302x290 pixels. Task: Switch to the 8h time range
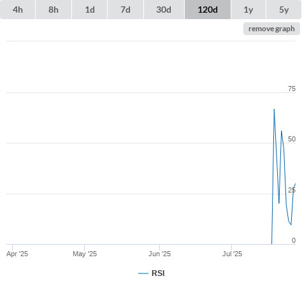click(x=54, y=10)
